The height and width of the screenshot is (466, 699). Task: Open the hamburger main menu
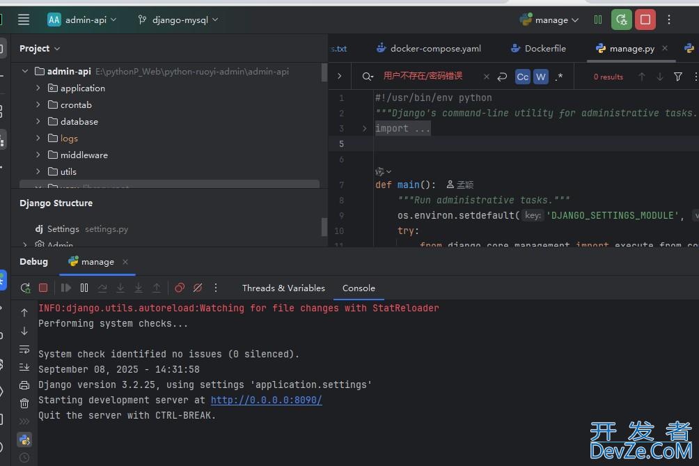24,20
